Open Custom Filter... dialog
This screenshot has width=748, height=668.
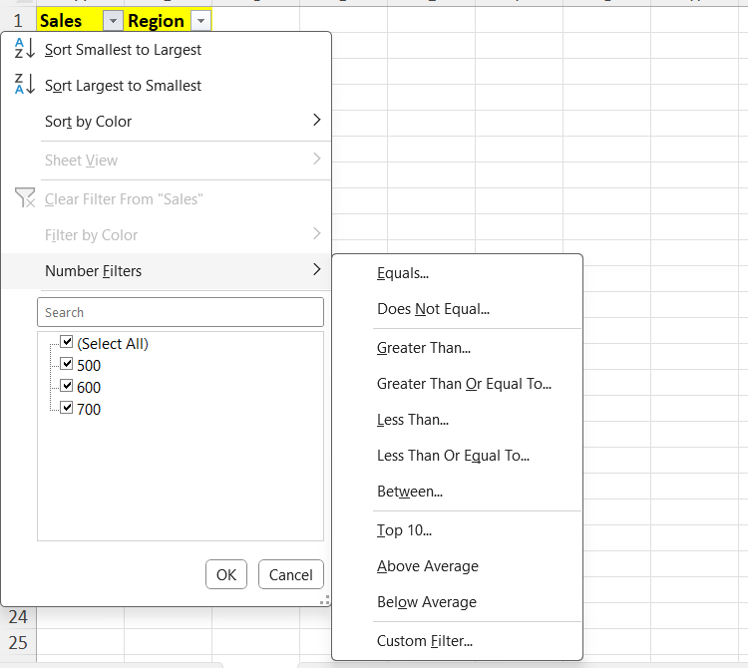(x=457, y=641)
